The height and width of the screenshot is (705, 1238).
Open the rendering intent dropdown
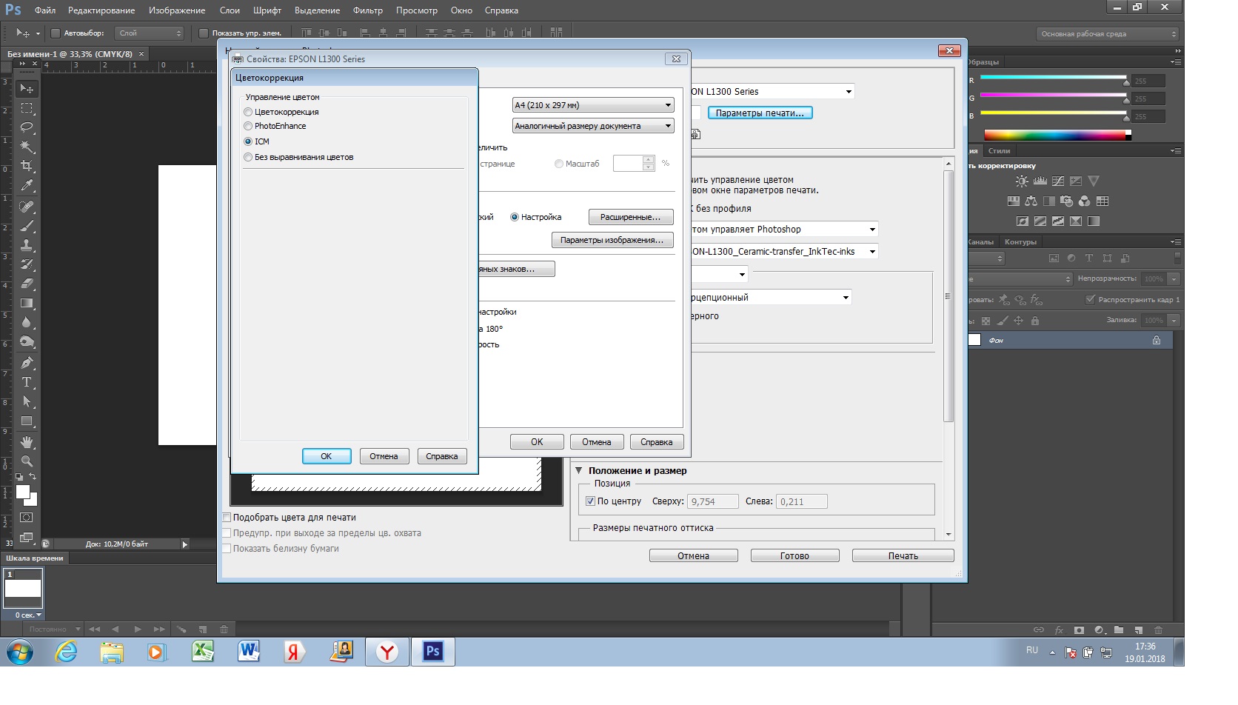click(770, 298)
